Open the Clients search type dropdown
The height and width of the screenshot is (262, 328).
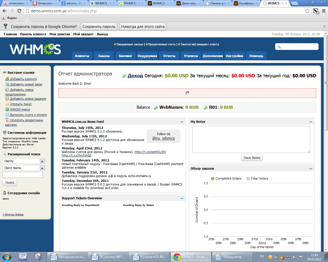point(24,161)
